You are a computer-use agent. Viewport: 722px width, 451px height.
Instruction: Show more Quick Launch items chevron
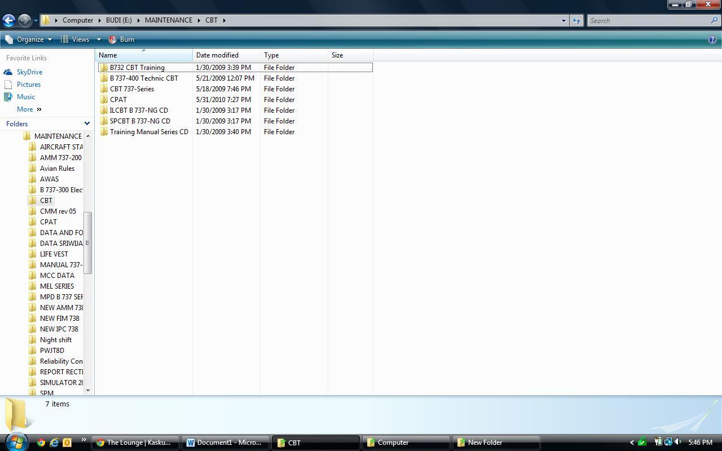[x=84, y=440]
